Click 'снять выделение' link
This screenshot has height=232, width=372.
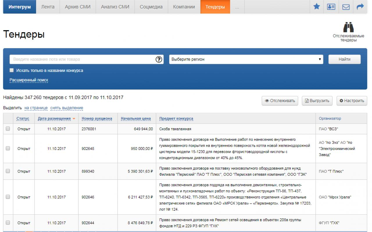pyautogui.click(x=67, y=108)
